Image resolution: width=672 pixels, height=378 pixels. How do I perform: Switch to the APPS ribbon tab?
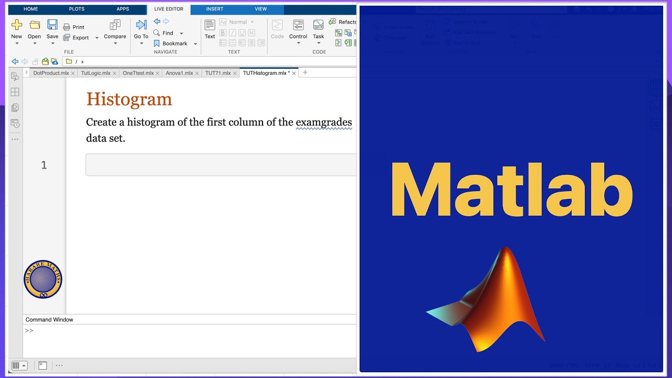point(123,9)
